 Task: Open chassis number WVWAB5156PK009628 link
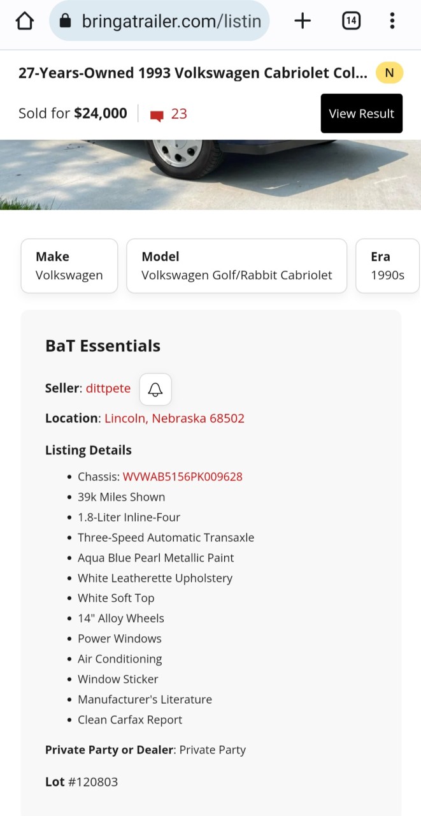(x=183, y=477)
